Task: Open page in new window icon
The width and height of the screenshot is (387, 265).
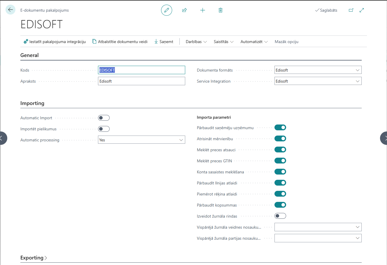Action: 351,10
